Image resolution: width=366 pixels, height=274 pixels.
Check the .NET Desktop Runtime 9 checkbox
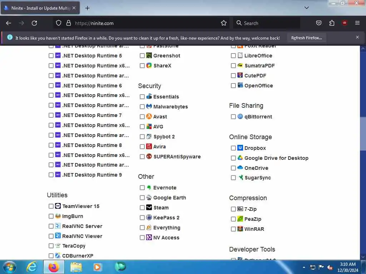coord(51,175)
